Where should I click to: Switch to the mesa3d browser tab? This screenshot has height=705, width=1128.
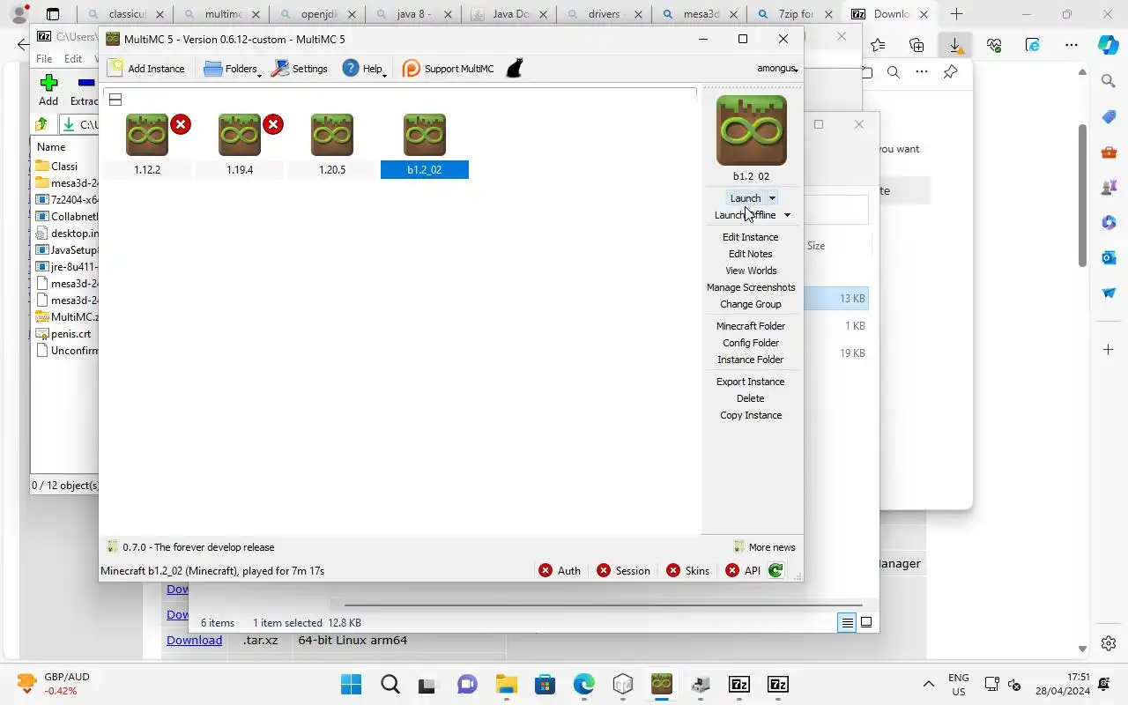[701, 14]
